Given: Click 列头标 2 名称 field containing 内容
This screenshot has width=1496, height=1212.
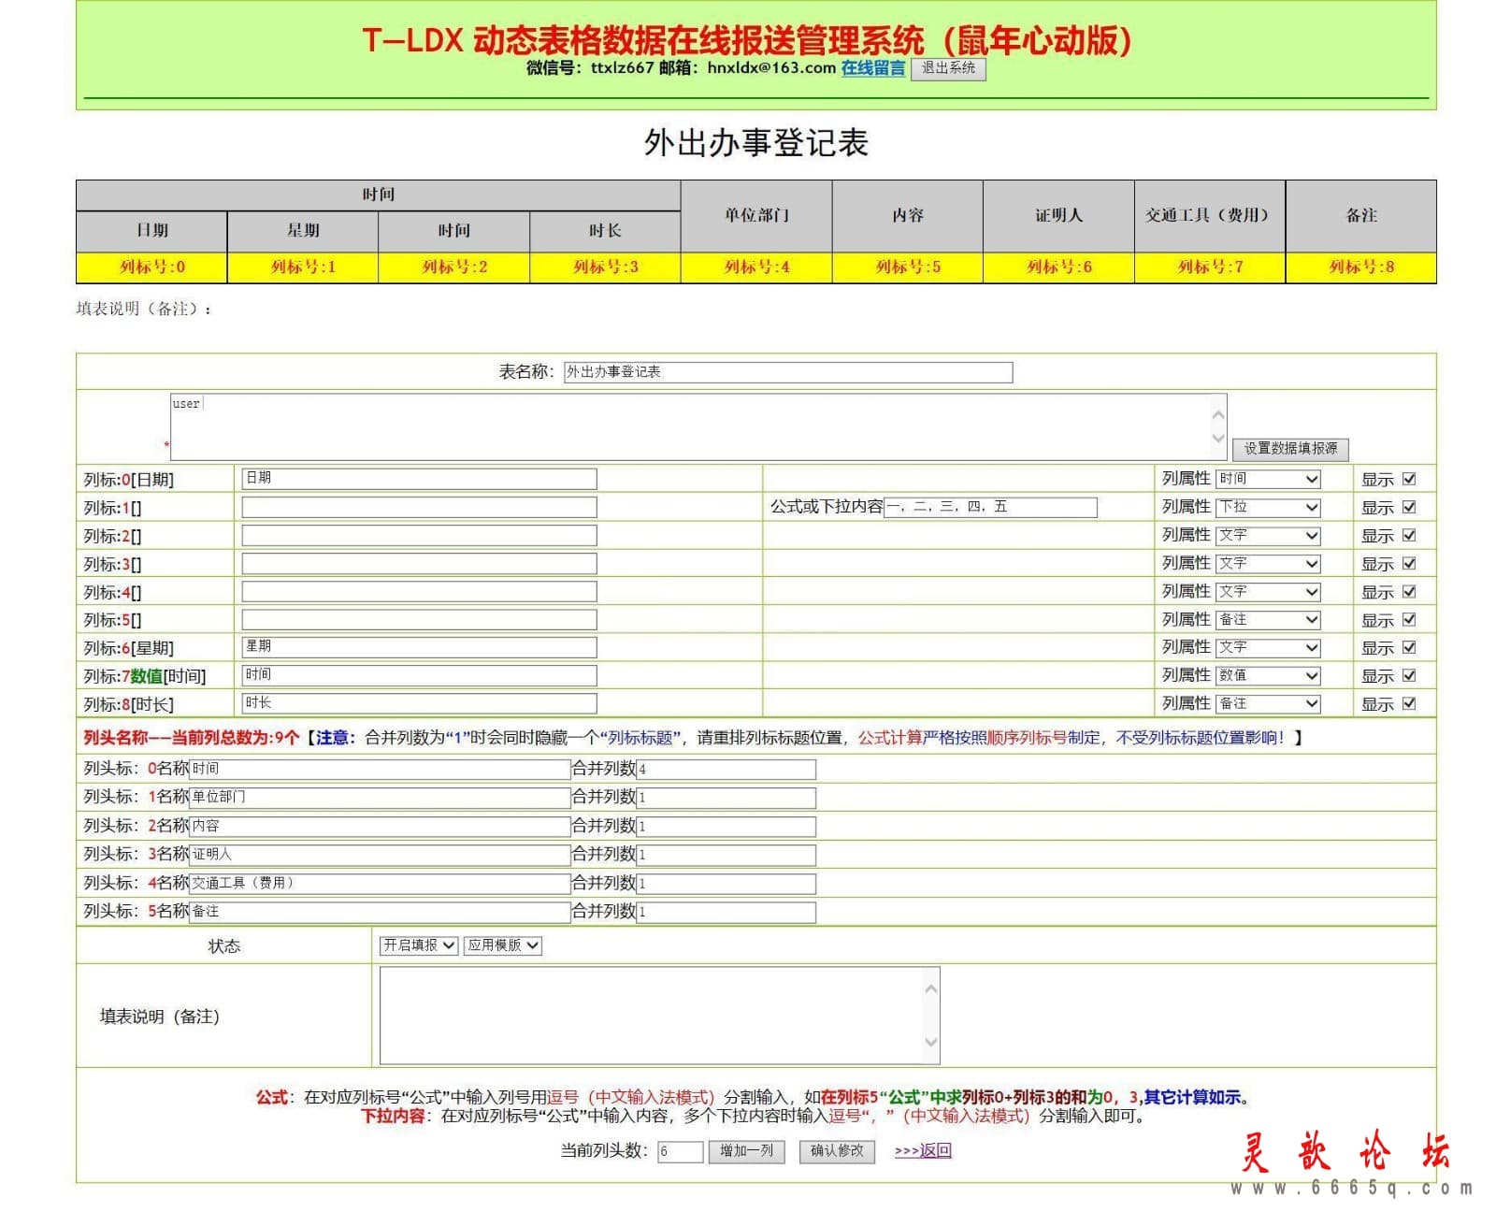Looking at the screenshot, I should (x=380, y=827).
